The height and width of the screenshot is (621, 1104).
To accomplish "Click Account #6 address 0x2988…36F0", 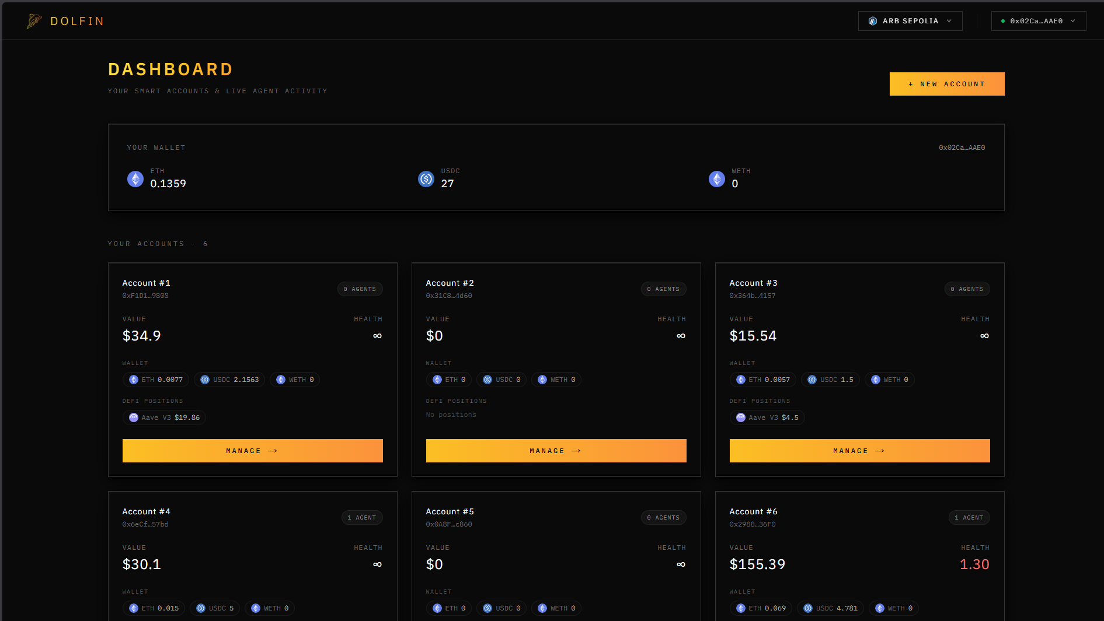I will coord(753,524).
